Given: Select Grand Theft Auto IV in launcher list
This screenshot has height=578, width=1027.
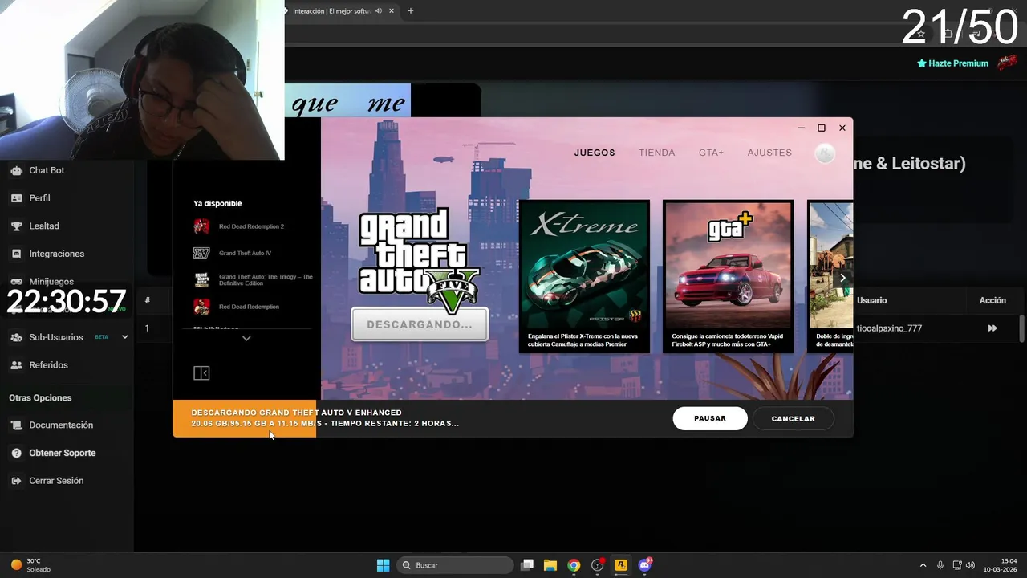Looking at the screenshot, I should pyautogui.click(x=246, y=253).
